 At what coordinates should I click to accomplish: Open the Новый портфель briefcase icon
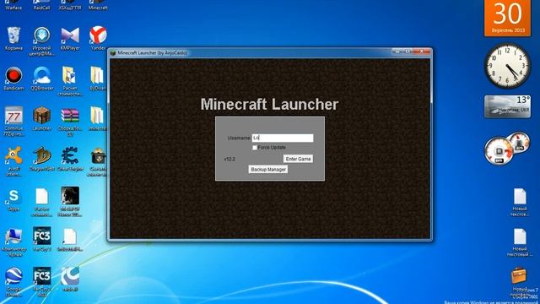click(x=519, y=276)
